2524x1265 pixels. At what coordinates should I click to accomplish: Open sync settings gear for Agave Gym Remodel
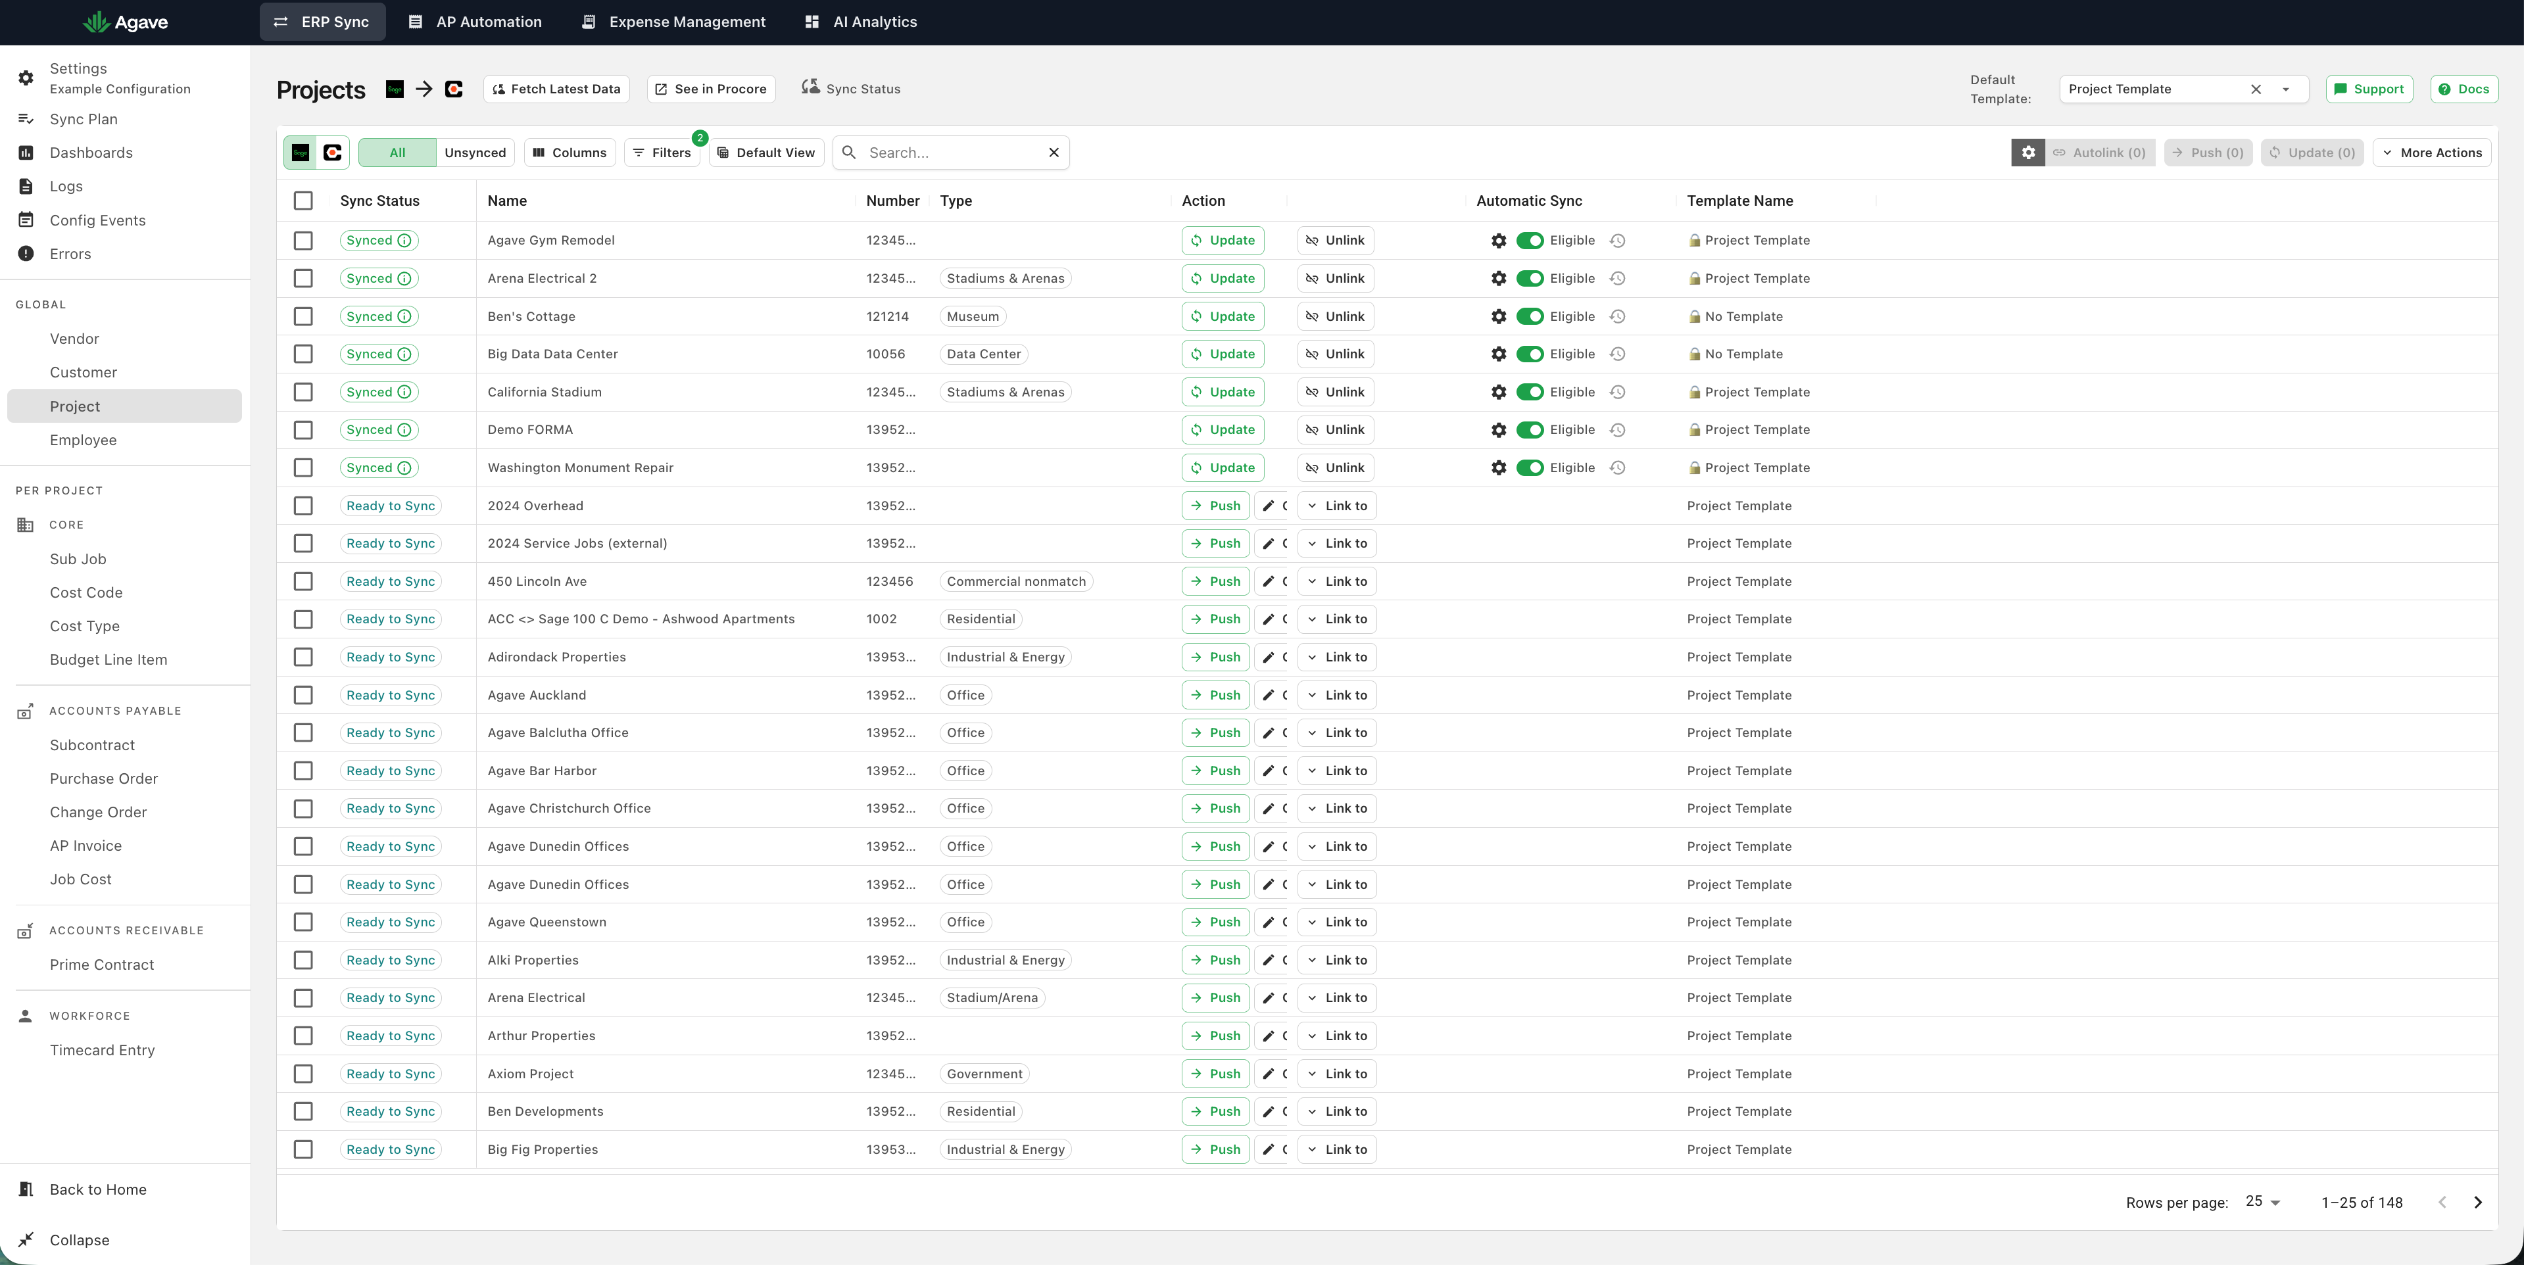click(1499, 240)
